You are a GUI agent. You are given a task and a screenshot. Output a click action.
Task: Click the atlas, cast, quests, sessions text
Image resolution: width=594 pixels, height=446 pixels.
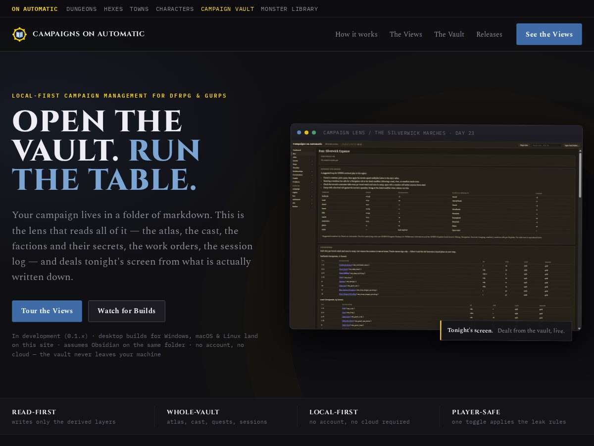[217, 422]
